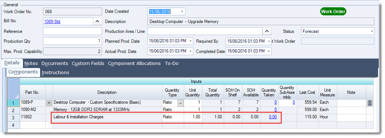Click the Total Quantity column header

pyautogui.click(x=213, y=92)
